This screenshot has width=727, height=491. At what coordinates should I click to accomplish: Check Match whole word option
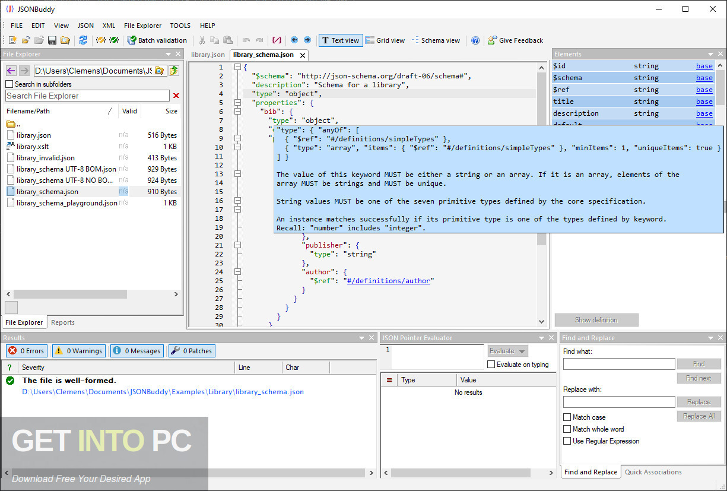567,429
